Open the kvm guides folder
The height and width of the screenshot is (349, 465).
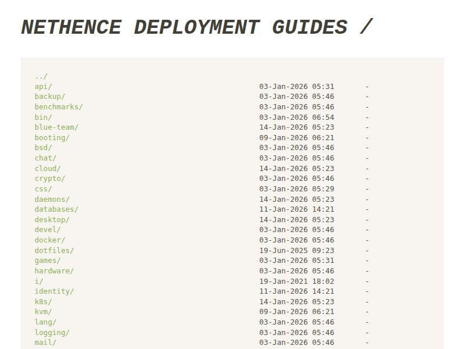click(41, 311)
